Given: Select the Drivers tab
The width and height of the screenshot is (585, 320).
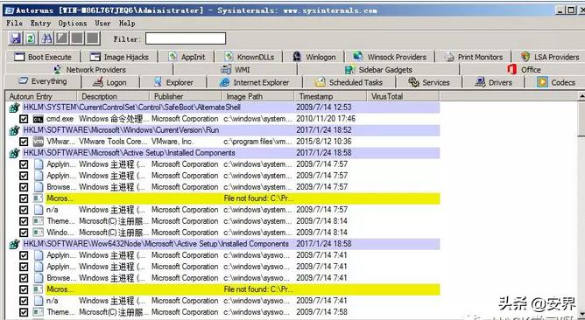Looking at the screenshot, I should click(x=494, y=82).
